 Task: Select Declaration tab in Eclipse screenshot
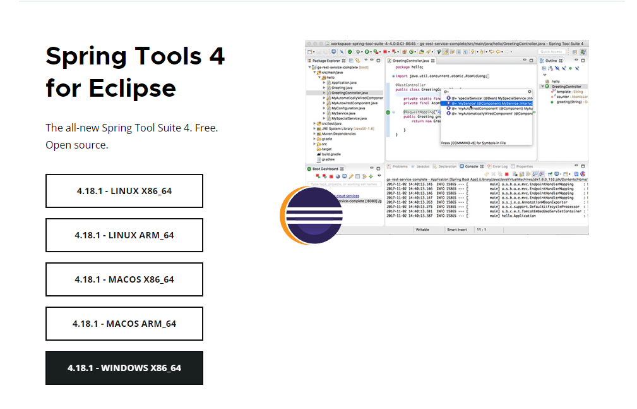(445, 166)
